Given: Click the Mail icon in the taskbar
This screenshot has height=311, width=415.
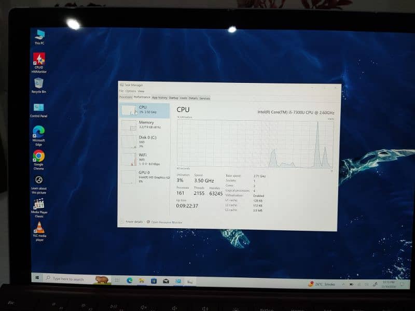Looking at the screenshot, I should tap(166, 281).
